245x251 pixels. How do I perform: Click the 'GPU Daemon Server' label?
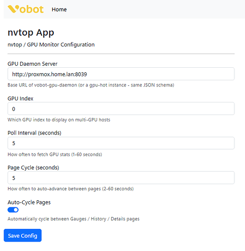pyautogui.click(x=33, y=64)
